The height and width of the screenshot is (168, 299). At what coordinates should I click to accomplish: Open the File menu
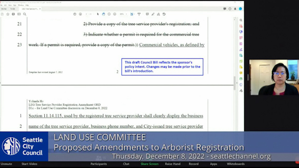click(x=1, y=5)
